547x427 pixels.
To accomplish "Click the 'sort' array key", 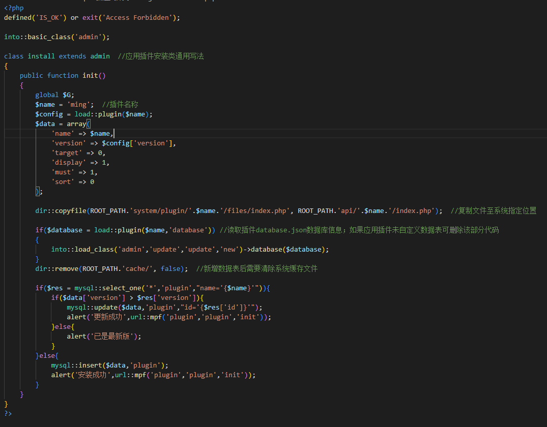I will [63, 182].
